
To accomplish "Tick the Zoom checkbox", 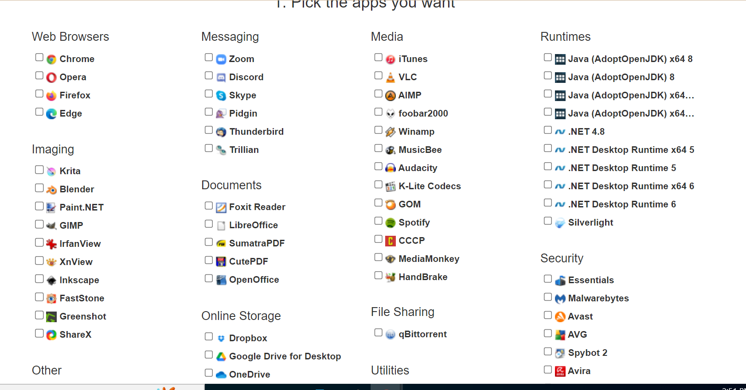I will (x=209, y=58).
